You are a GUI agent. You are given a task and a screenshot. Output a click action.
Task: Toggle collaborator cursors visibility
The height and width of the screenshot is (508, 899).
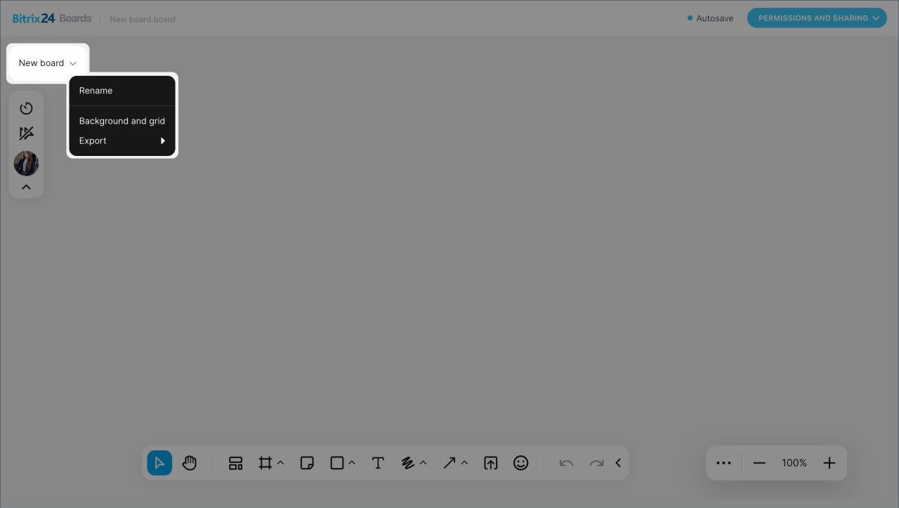coord(26,133)
